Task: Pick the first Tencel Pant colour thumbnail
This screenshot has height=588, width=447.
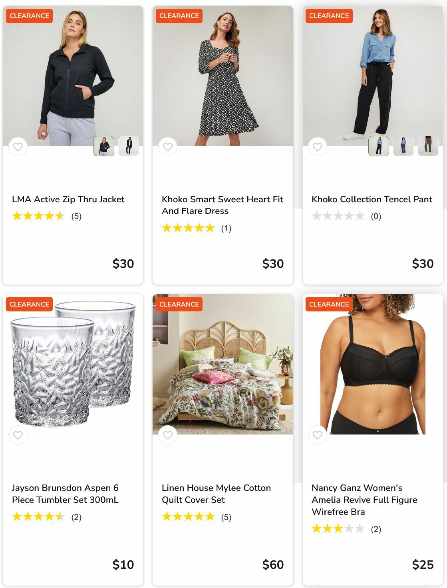Action: pos(379,146)
